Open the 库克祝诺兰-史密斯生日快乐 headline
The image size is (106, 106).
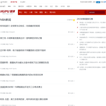coord(20,26)
